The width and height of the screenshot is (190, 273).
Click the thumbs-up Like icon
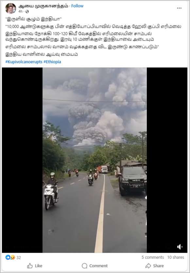pos(30,266)
